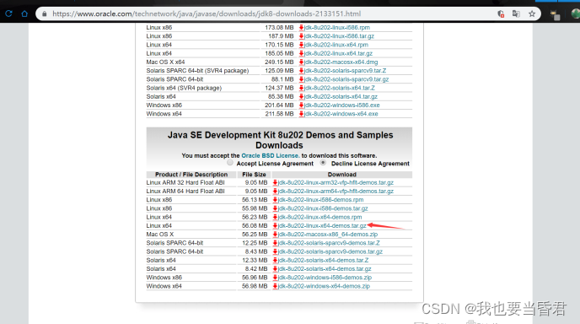
Task: Download jdk-8u202-macosx-x64.dmg
Action: click(341, 62)
